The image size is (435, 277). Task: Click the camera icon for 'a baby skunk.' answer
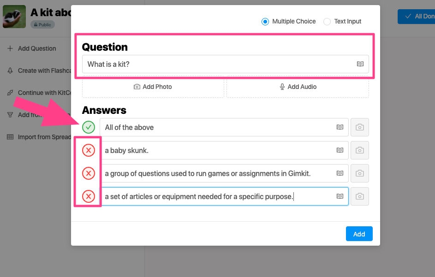tap(360, 150)
